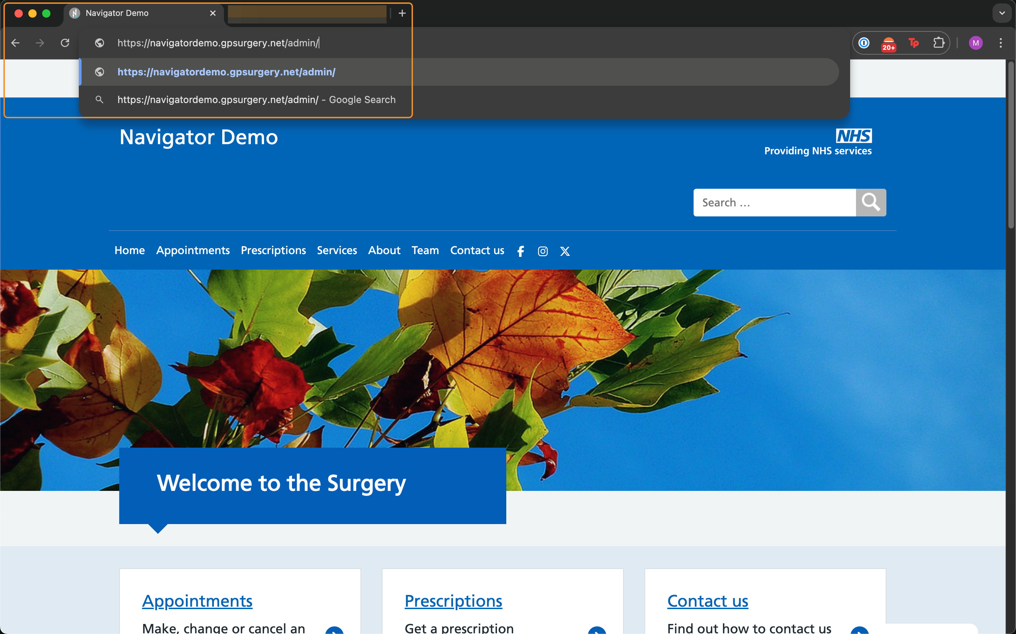
Task: Go back using the browser back arrow
Action: point(16,43)
